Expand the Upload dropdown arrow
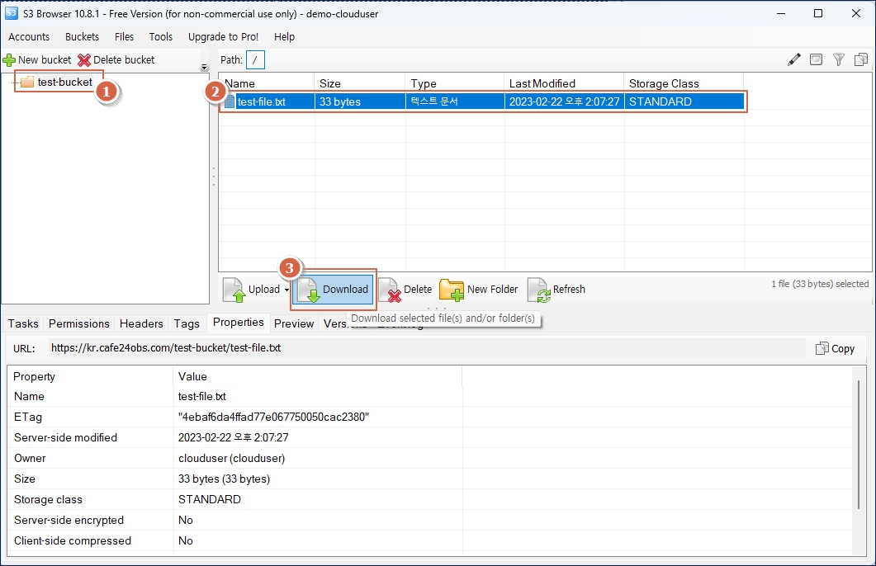876x566 pixels. coord(286,290)
